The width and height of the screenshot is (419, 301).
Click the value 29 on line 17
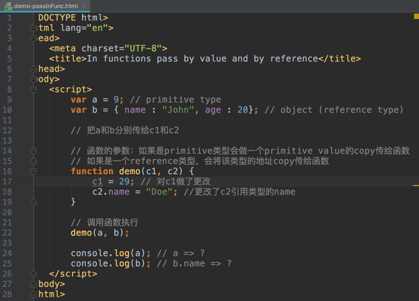pyautogui.click(x=124, y=182)
